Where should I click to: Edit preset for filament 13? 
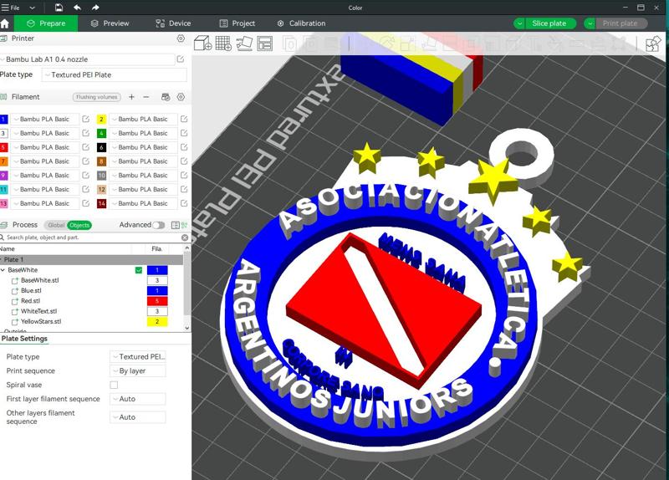tap(86, 203)
